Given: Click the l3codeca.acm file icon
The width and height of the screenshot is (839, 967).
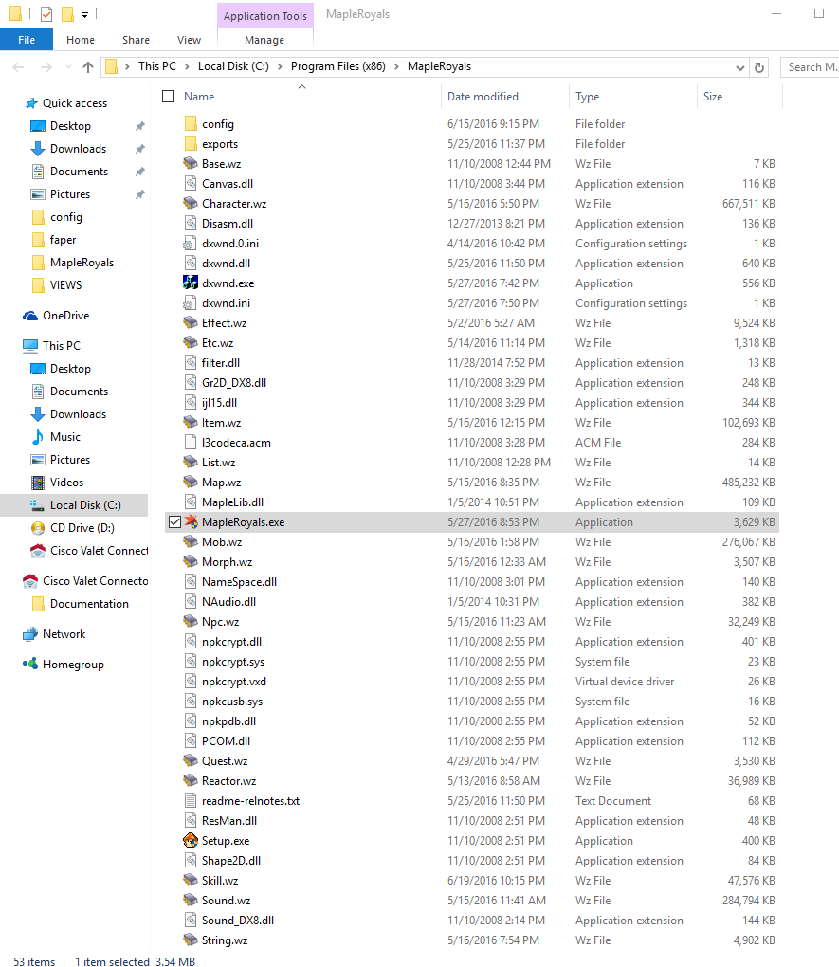Looking at the screenshot, I should [x=191, y=442].
